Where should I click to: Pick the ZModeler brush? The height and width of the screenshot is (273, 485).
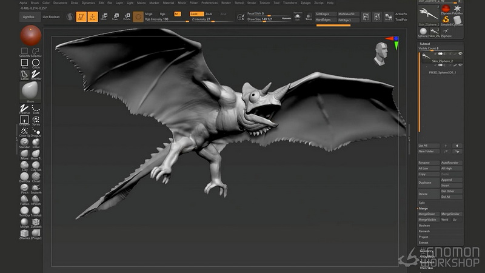(x=36, y=223)
